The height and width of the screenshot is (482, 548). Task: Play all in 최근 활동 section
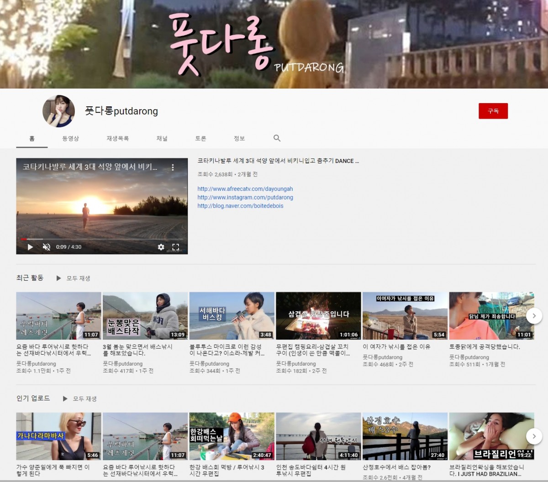point(74,278)
